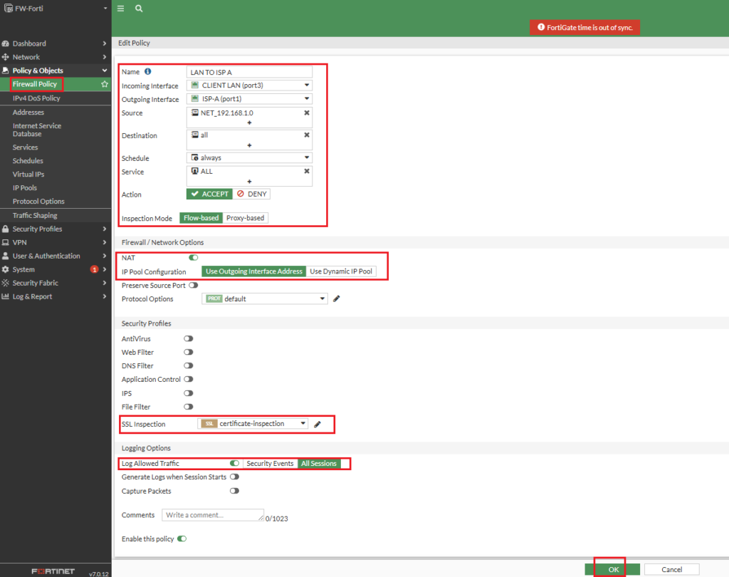
Task: Toggle the NAT switch
Action: (193, 258)
